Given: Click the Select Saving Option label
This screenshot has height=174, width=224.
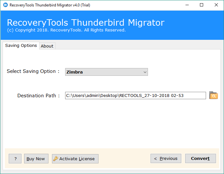Looking at the screenshot, I should (x=33, y=71).
